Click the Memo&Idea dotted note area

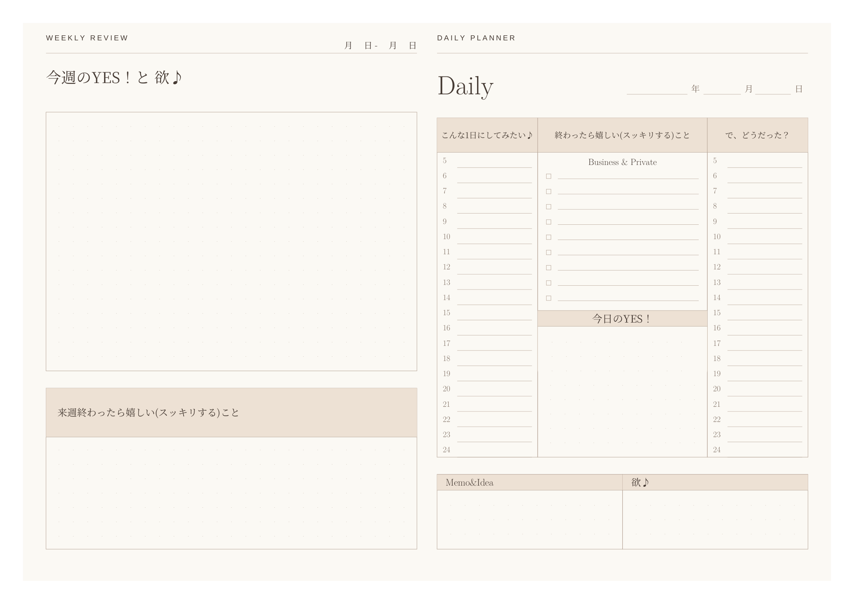click(x=529, y=519)
